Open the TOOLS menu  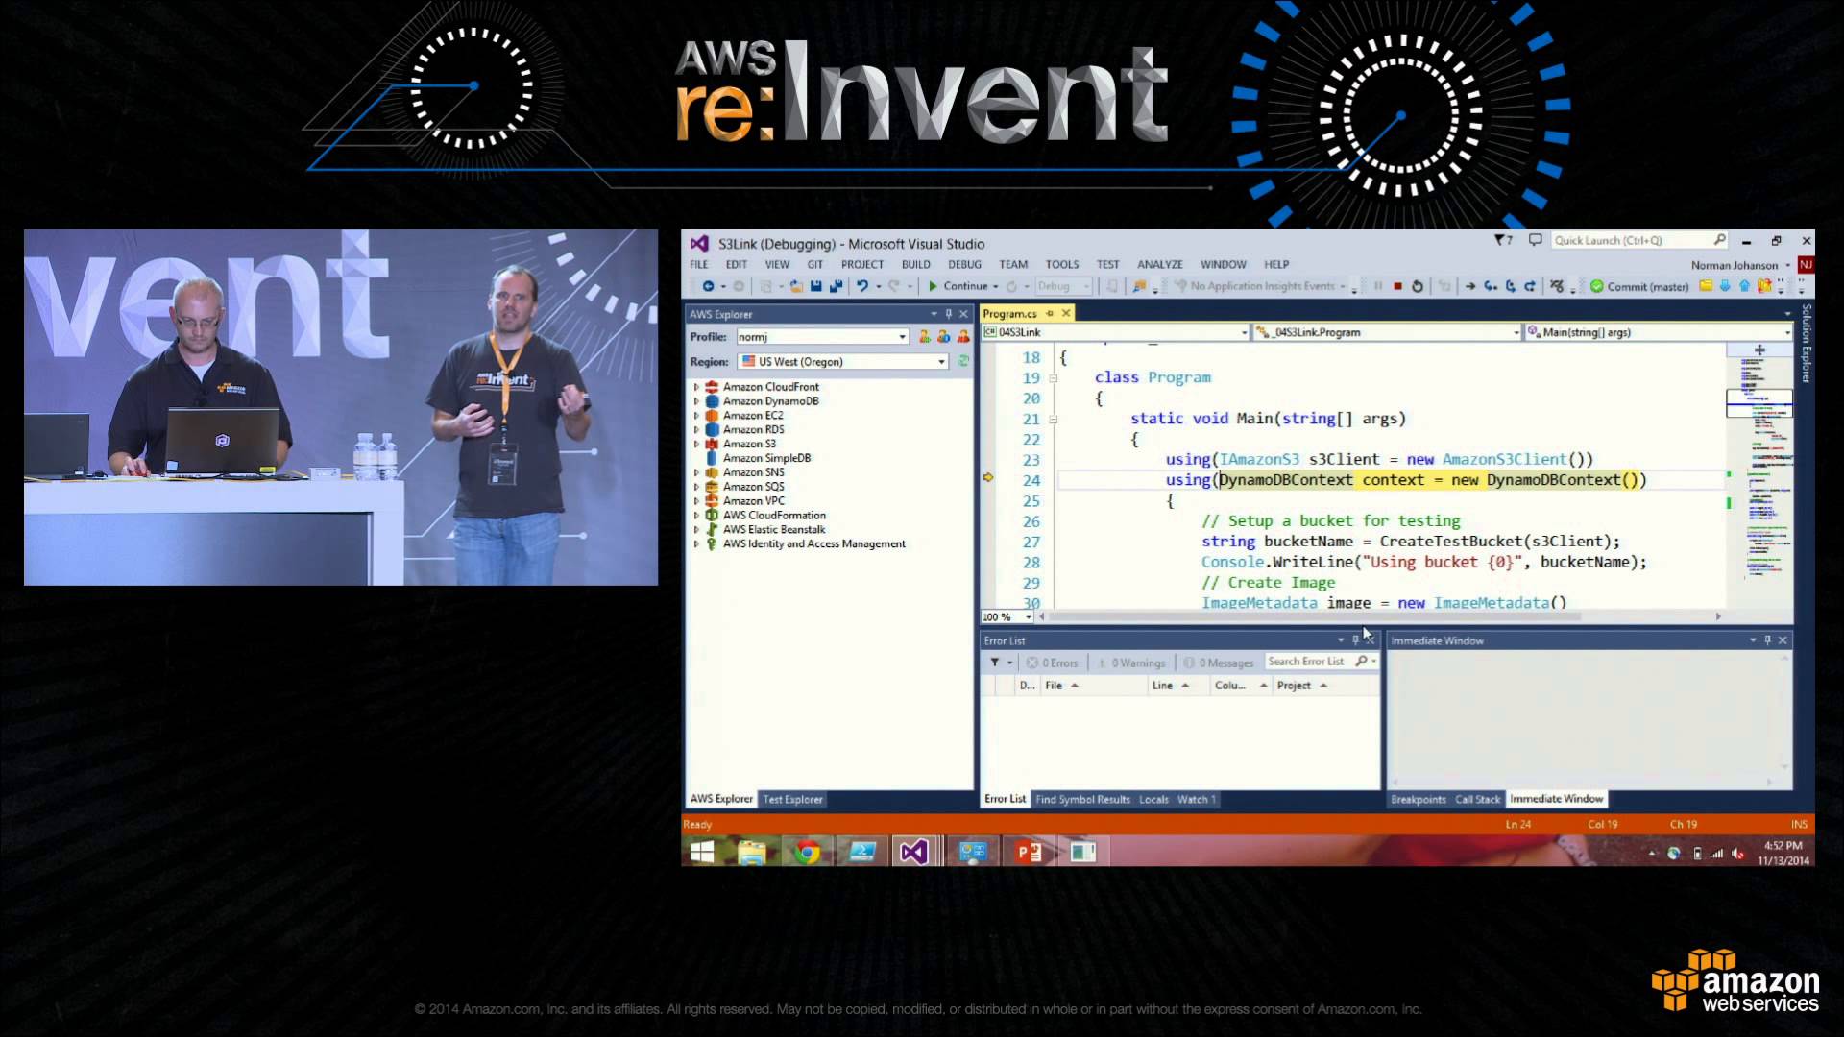1062,265
